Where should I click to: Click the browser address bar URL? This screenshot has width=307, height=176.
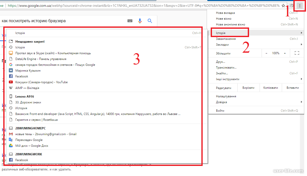coord(143,6)
